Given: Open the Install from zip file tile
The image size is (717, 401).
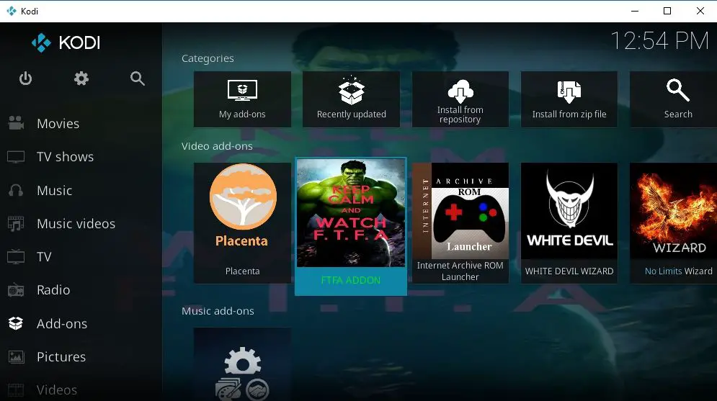Looking at the screenshot, I should coord(569,99).
